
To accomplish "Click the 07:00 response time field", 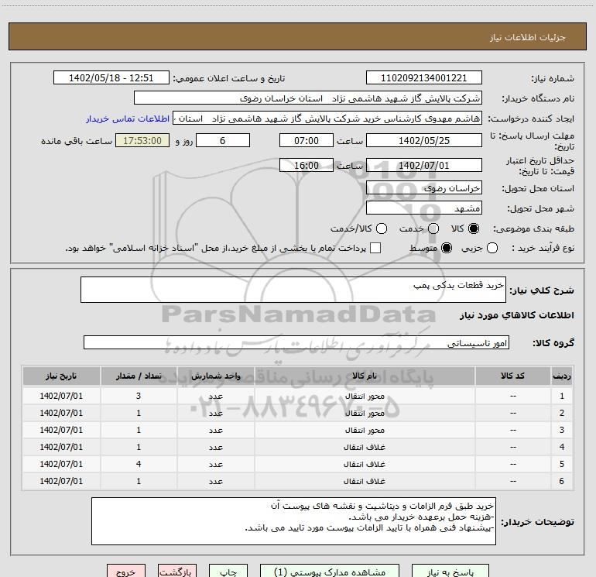I will [307, 140].
